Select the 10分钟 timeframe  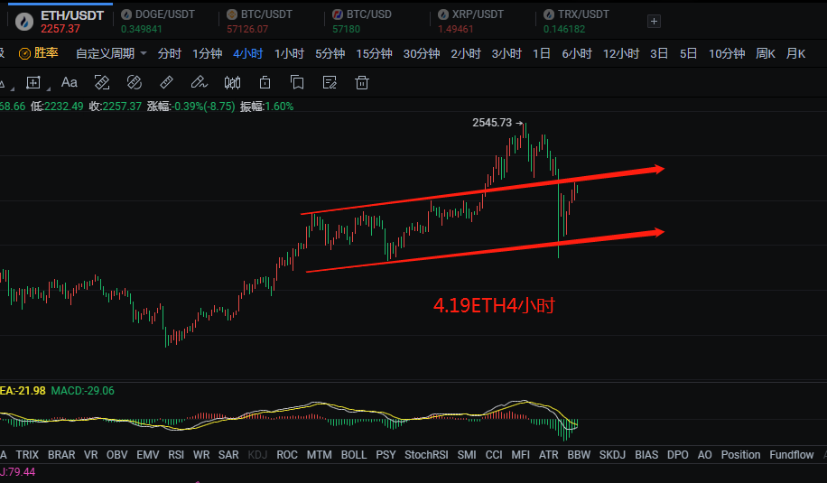click(x=727, y=53)
